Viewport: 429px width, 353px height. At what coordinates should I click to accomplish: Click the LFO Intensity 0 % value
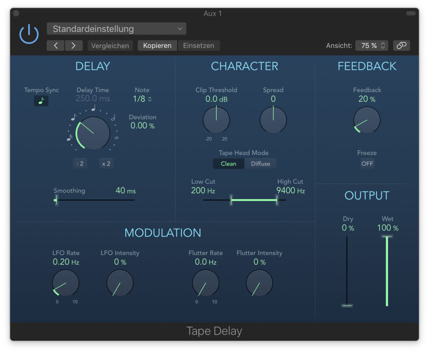click(x=120, y=262)
